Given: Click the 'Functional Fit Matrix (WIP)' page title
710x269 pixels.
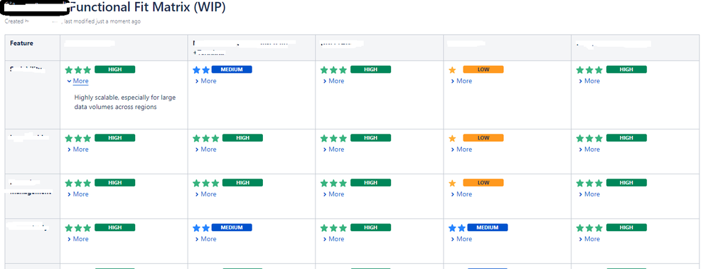Looking at the screenshot, I should (148, 8).
